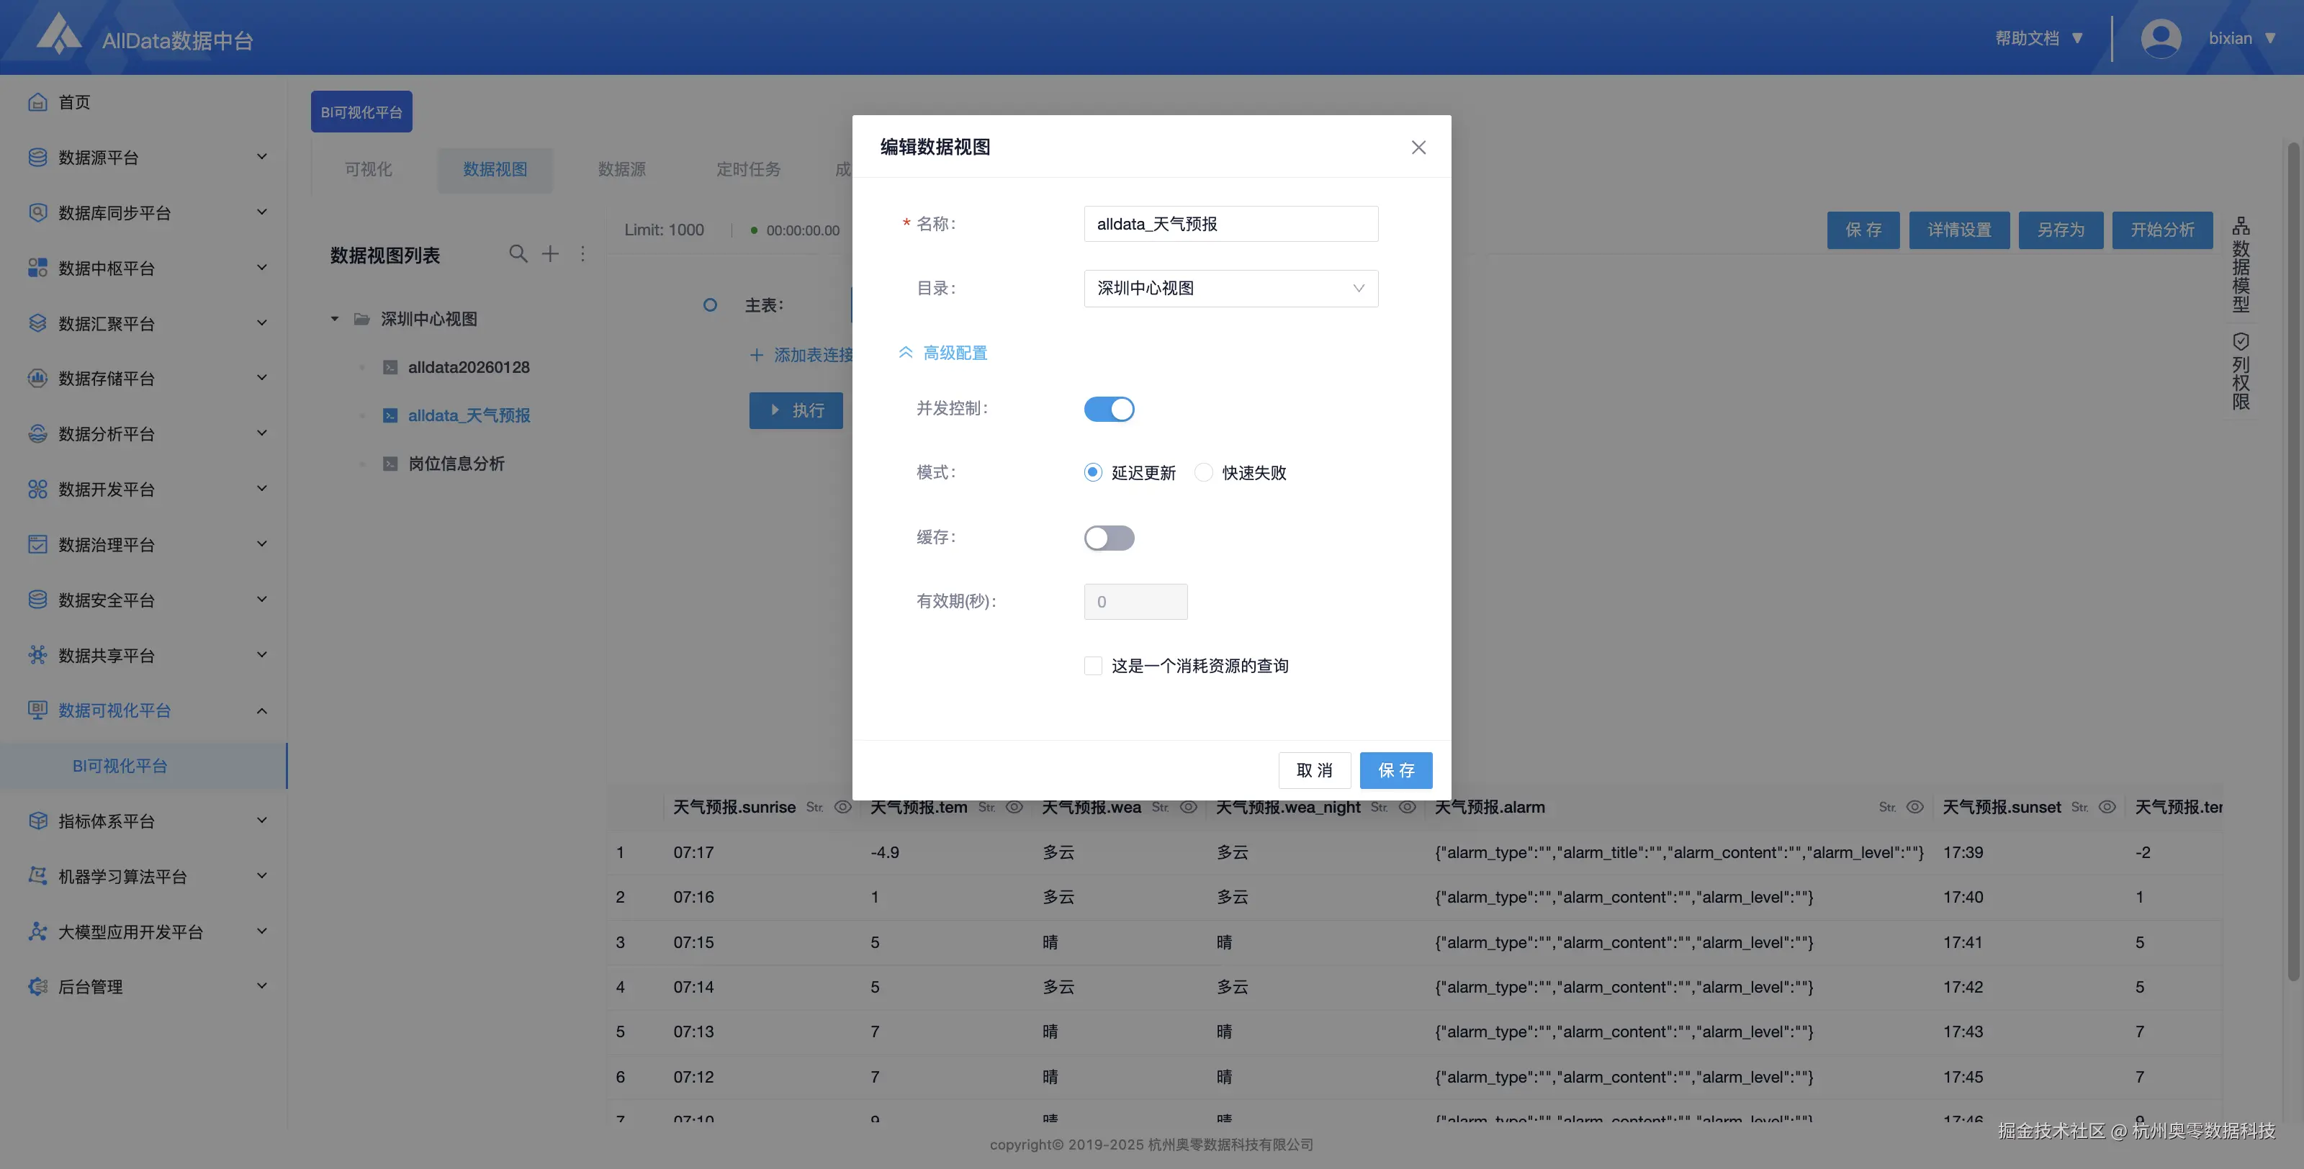Click the plus icon to add data view
This screenshot has height=1169, width=2304.
tap(550, 254)
